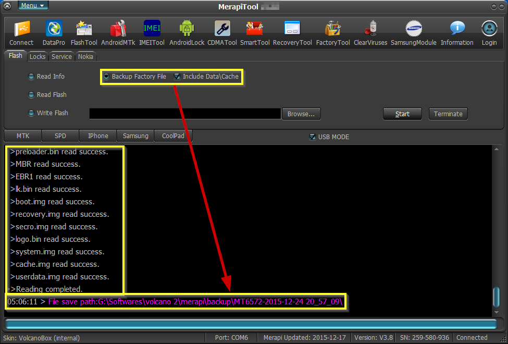Click the 'boot.img read success' log line
508x344 pixels.
pos(53,202)
